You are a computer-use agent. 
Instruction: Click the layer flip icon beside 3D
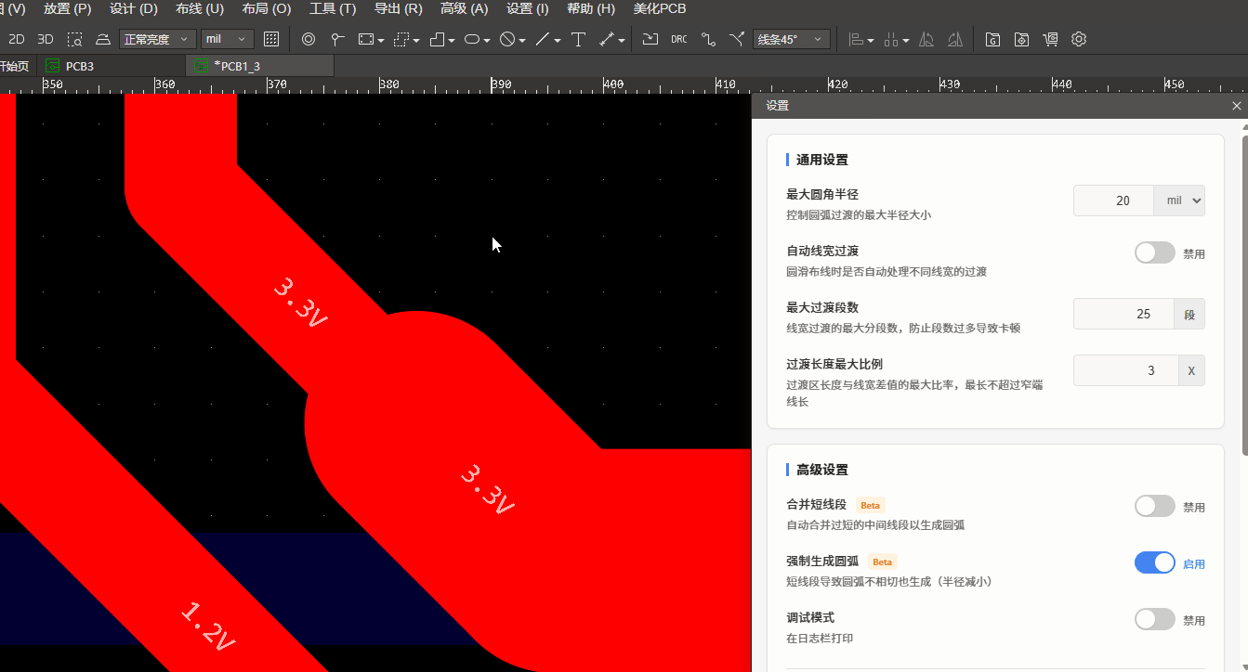click(x=103, y=40)
